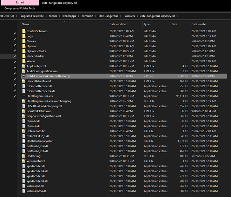Viewport: 231px width, 197px height.
Task: Click the Win64 folder icon
Action: point(24,61)
